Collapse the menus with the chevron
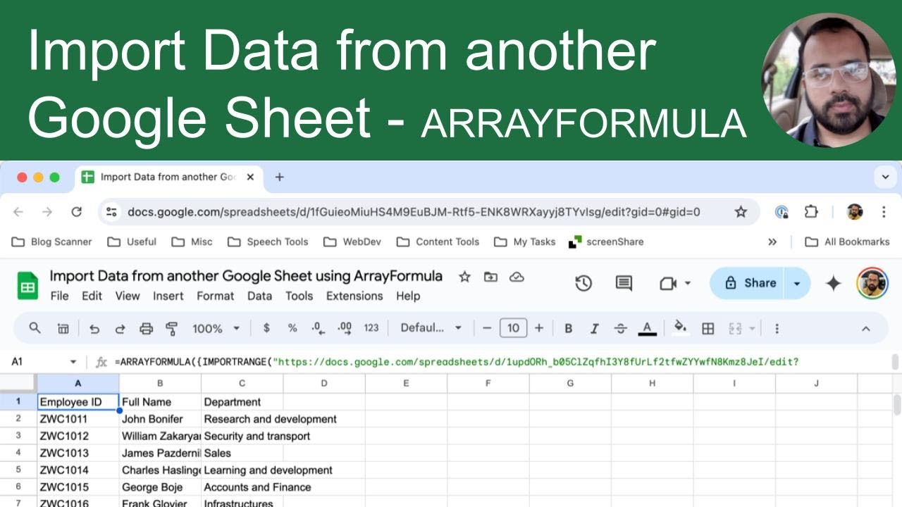 (x=866, y=328)
